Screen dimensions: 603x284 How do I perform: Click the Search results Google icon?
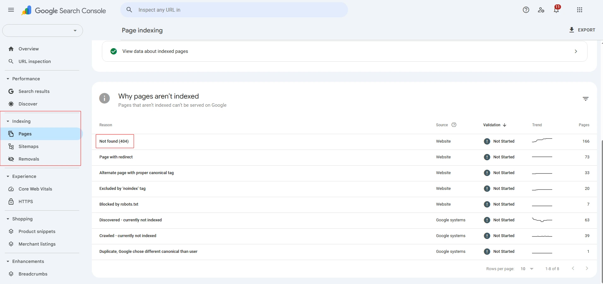[x=11, y=91]
